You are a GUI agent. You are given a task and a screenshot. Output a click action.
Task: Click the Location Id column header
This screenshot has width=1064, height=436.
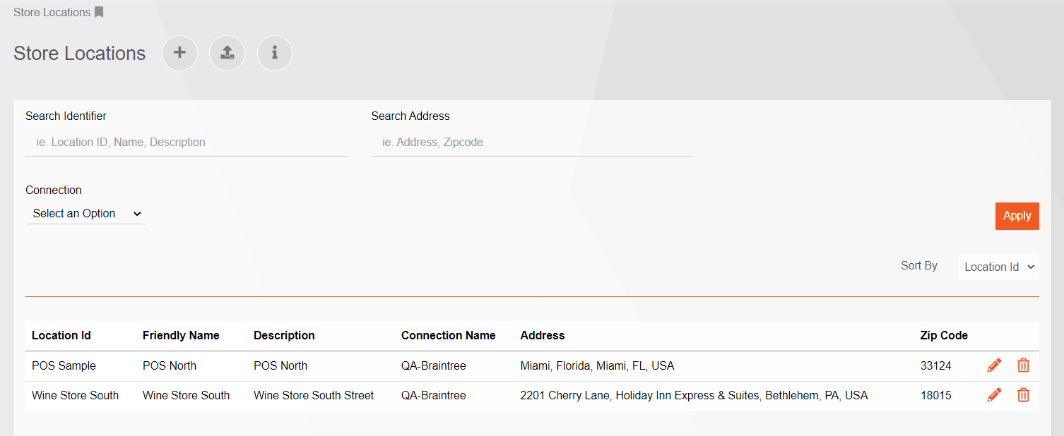(x=61, y=335)
